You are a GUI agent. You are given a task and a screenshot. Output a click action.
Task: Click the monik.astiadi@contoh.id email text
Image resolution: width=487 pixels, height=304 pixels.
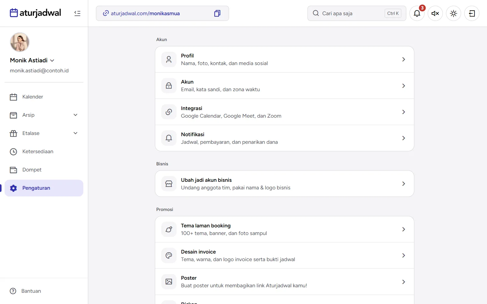(39, 71)
